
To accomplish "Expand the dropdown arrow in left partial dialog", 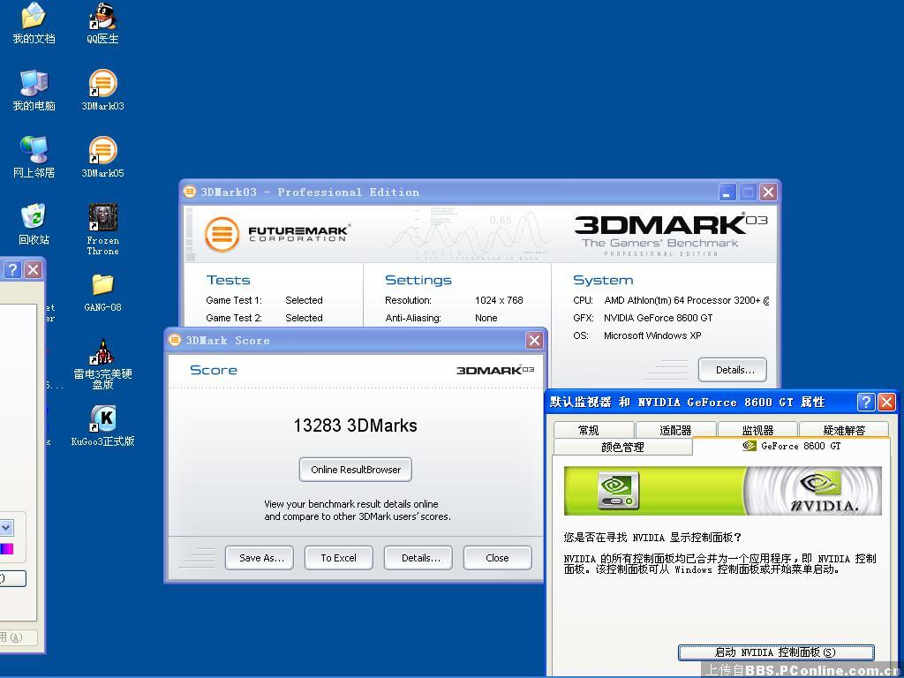I will pos(6,528).
